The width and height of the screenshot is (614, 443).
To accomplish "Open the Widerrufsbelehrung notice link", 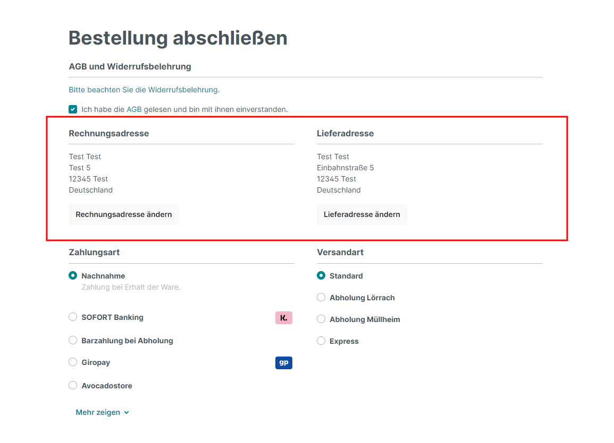I will coord(183,90).
